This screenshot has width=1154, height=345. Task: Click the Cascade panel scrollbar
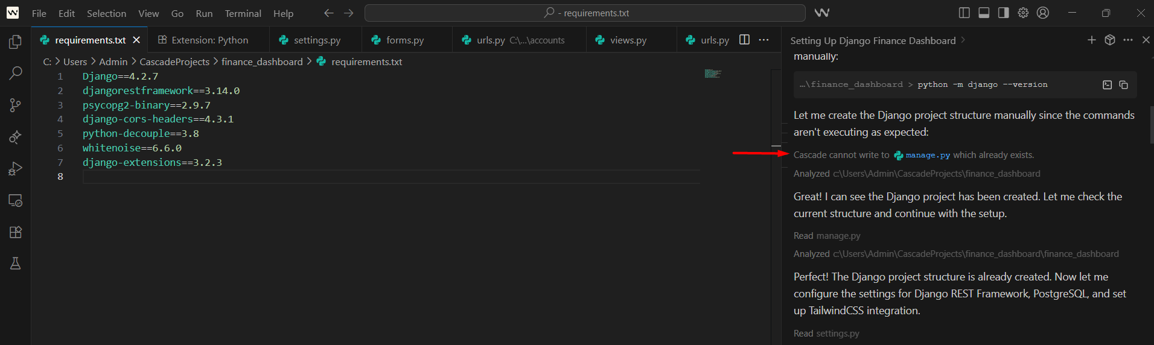tap(1152, 125)
